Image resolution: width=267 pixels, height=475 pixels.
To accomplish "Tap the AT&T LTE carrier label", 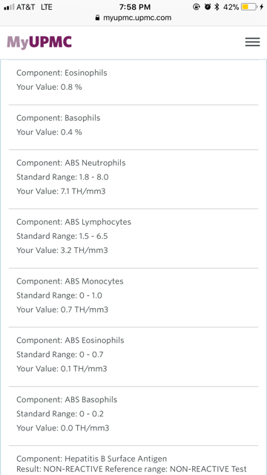I will 34,7.
